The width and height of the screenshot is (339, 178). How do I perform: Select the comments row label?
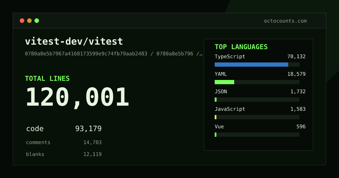(38, 142)
